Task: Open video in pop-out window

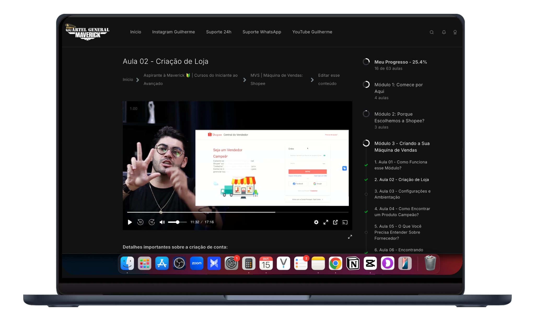Action: 335,222
